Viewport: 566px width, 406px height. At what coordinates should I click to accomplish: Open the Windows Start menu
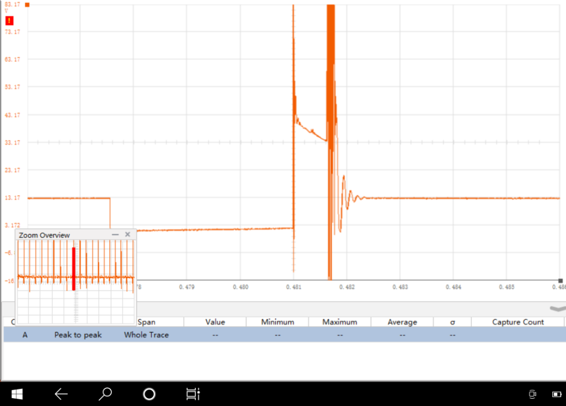(x=17, y=394)
